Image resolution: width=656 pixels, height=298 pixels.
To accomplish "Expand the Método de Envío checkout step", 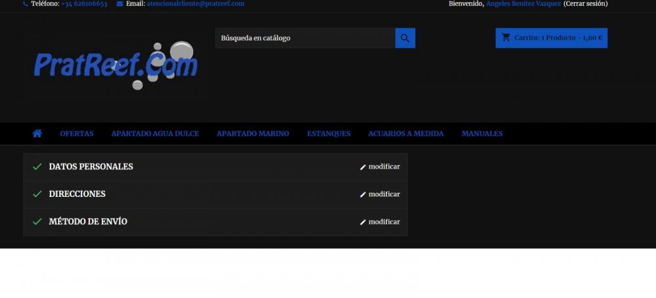I will (215, 222).
